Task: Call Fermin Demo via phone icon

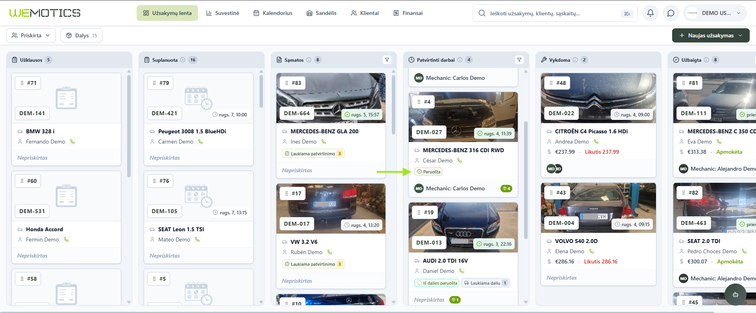Action: click(66, 239)
